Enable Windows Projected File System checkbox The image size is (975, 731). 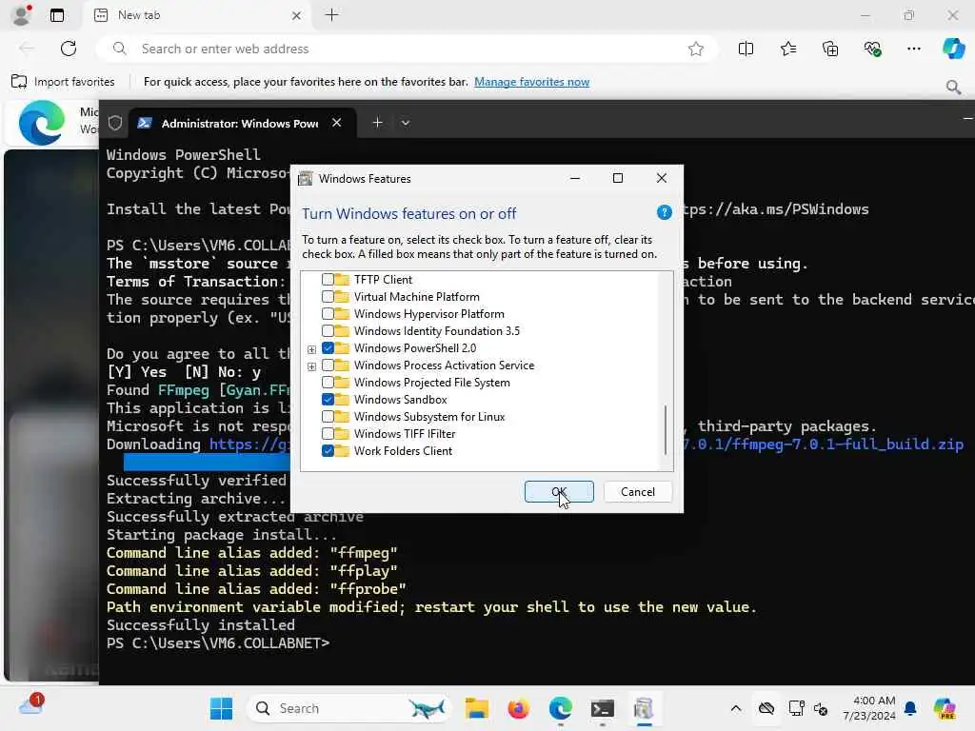coord(328,383)
